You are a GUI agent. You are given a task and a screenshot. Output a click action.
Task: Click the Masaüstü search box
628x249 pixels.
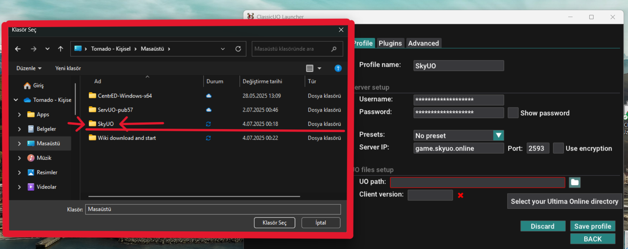[297, 49]
